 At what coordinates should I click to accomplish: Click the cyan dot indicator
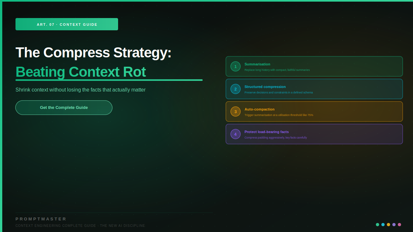383,224
